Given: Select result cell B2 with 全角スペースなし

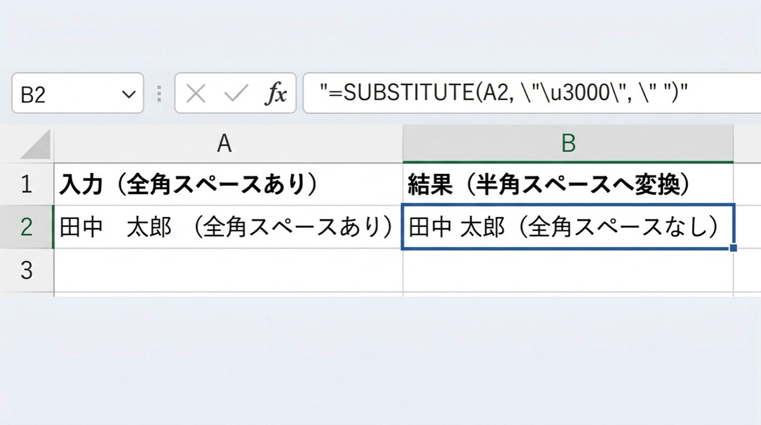Looking at the screenshot, I should pos(568,227).
